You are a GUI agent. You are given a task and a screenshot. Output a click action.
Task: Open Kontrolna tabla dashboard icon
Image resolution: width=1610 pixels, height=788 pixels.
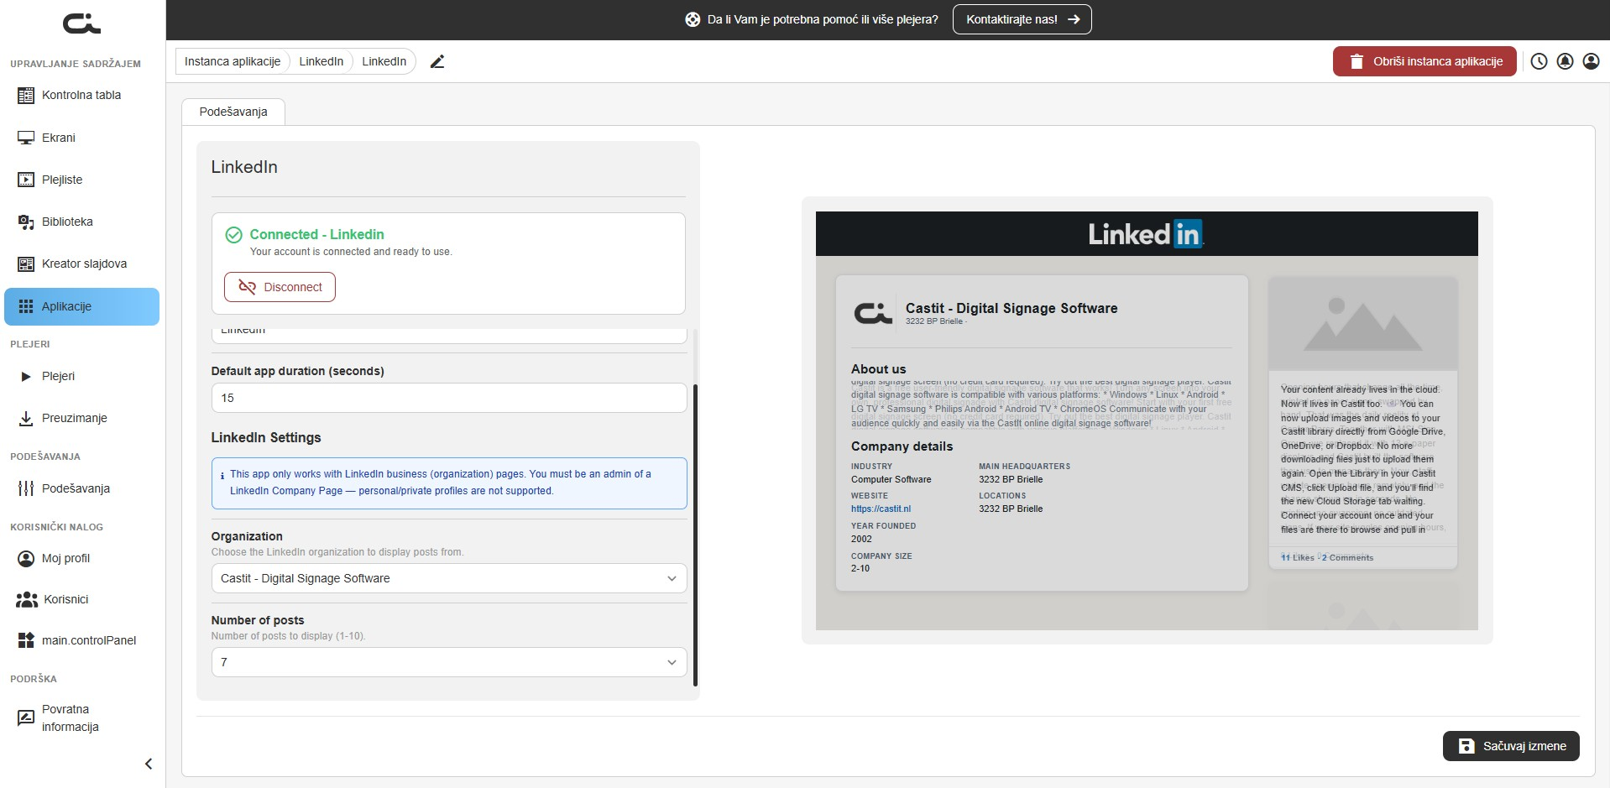pos(26,96)
